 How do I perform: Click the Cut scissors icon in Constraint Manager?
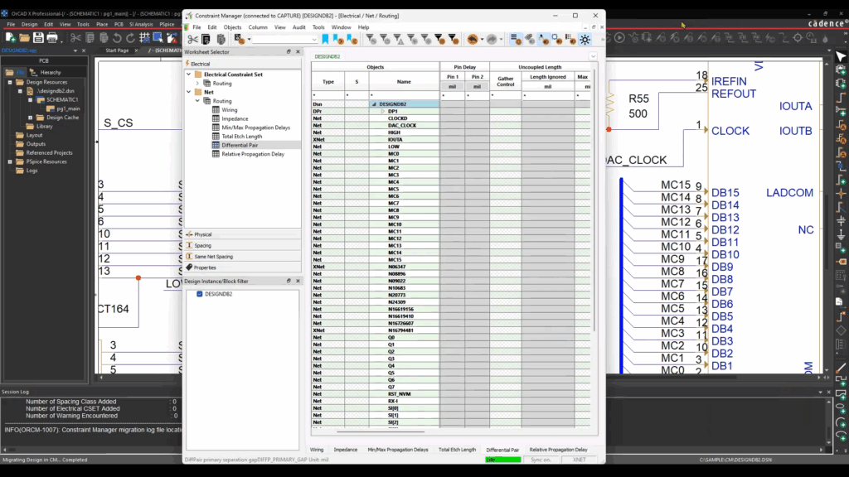pyautogui.click(x=193, y=39)
